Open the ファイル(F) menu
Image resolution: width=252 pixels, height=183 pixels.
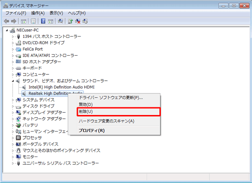pyautogui.click(x=16, y=13)
